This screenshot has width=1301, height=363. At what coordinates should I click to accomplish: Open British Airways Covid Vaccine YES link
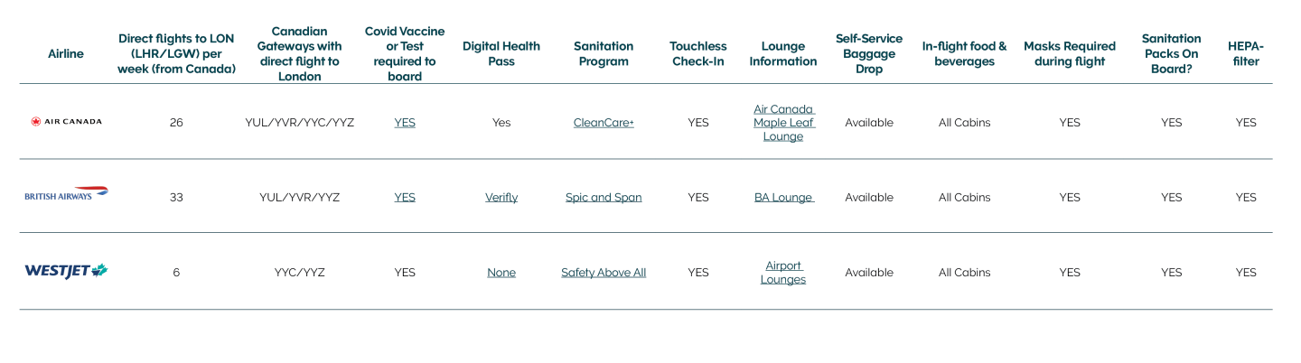click(x=405, y=197)
